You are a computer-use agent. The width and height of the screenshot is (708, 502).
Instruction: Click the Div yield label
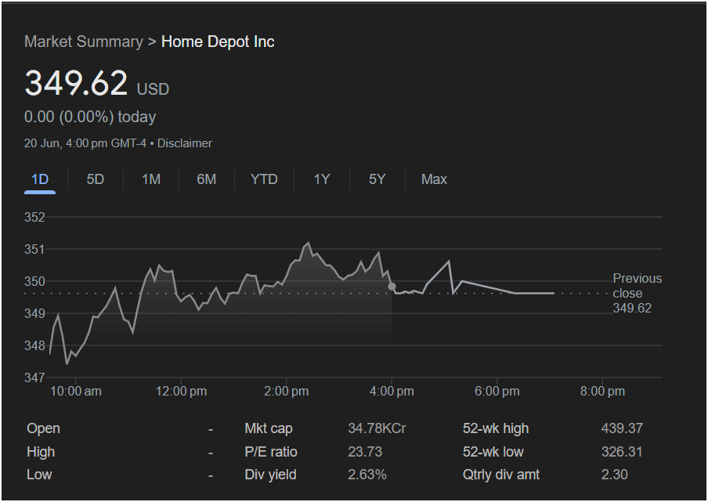tap(270, 475)
